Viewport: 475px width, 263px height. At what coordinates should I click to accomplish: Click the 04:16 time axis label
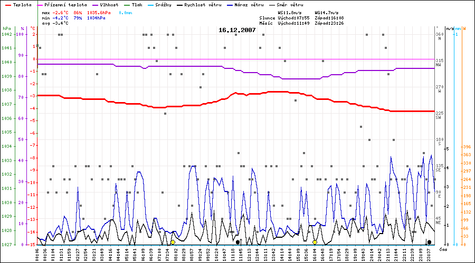[111, 255]
